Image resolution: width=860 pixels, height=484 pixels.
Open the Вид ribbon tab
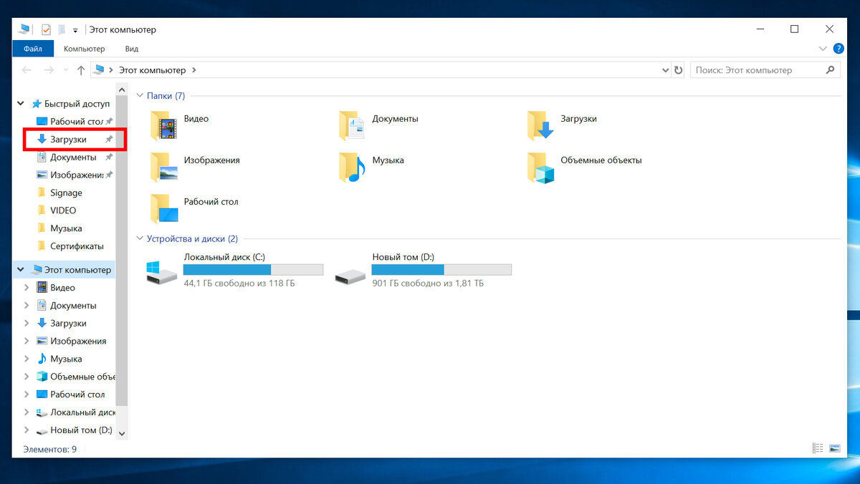(x=132, y=49)
